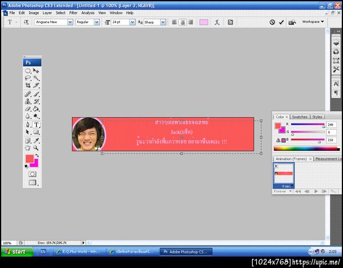343x268 pixels.
Task: Open the Regular font style dropdown
Action: (97, 22)
